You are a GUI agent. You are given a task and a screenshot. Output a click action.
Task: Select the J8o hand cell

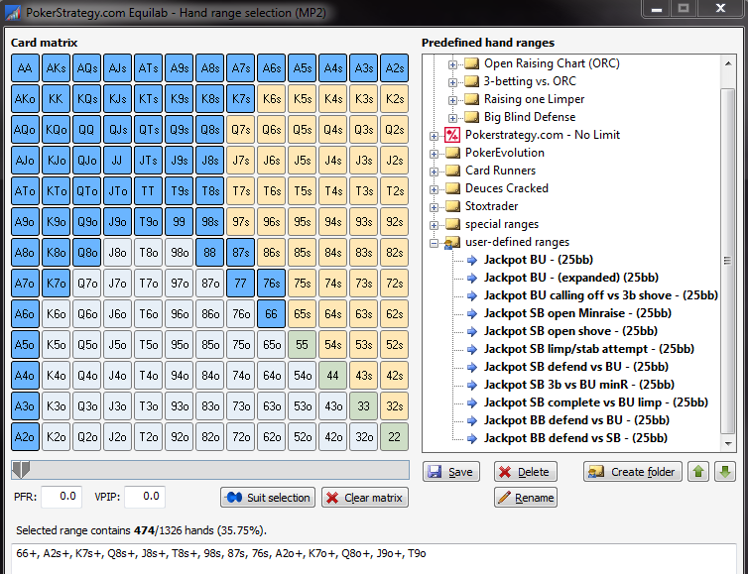point(117,252)
